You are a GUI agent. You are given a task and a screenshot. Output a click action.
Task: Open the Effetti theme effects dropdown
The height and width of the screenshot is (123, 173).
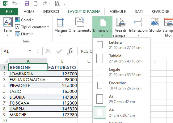(x=24, y=34)
